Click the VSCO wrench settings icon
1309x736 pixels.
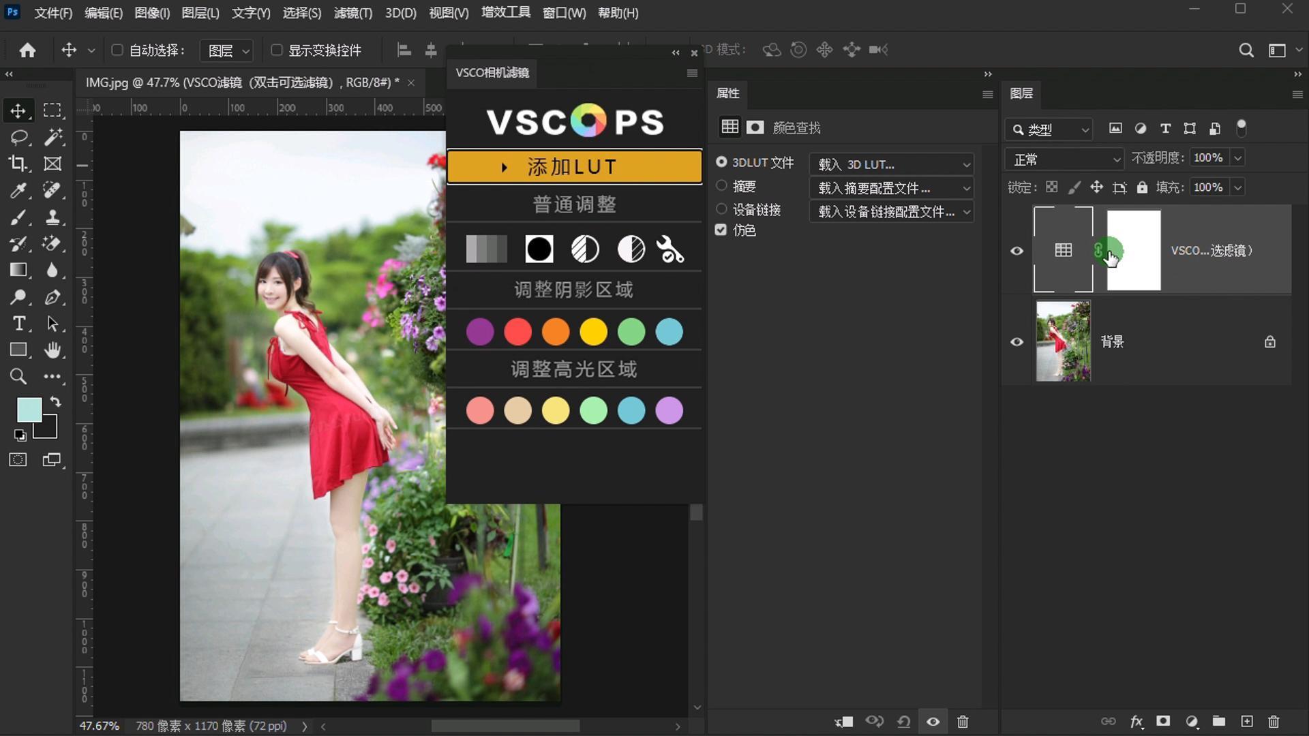tap(670, 249)
